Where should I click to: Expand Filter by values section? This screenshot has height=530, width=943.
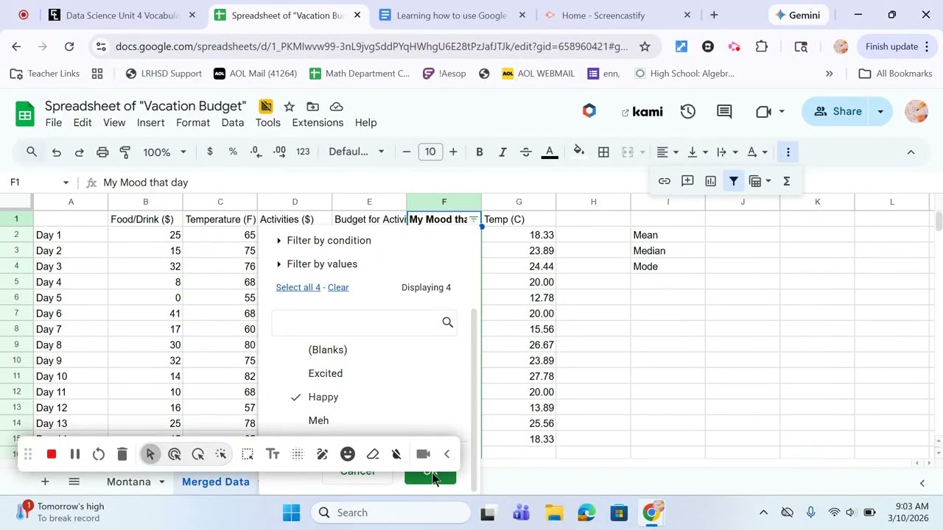[x=317, y=264]
